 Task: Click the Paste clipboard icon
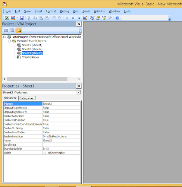pos(41,18)
